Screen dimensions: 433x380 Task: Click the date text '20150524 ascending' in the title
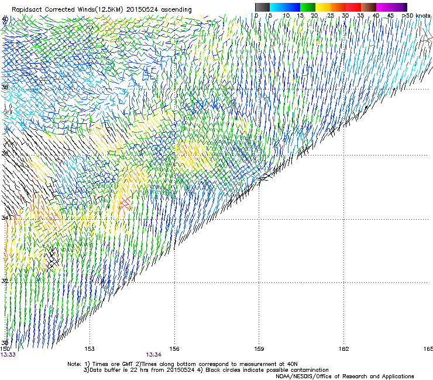[x=159, y=10]
